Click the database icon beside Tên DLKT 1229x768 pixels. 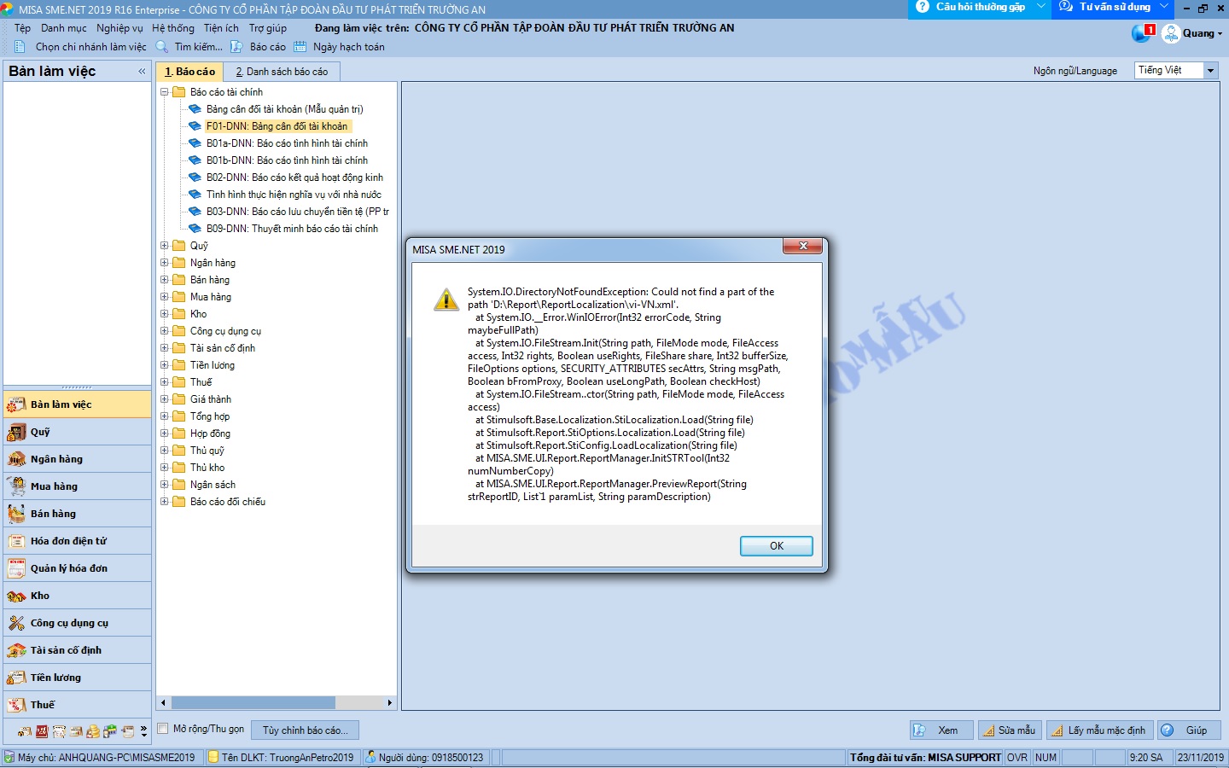213,757
